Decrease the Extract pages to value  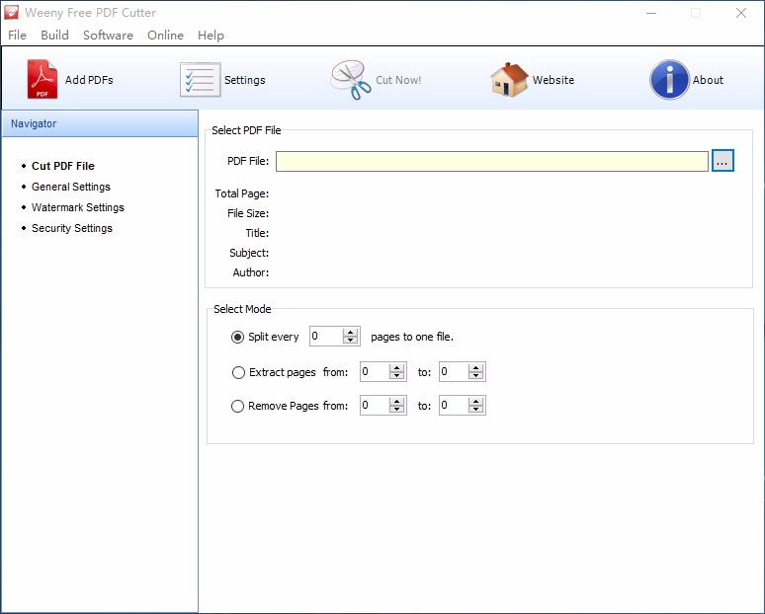point(475,376)
